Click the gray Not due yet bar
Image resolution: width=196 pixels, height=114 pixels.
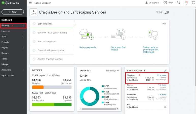[58, 87]
